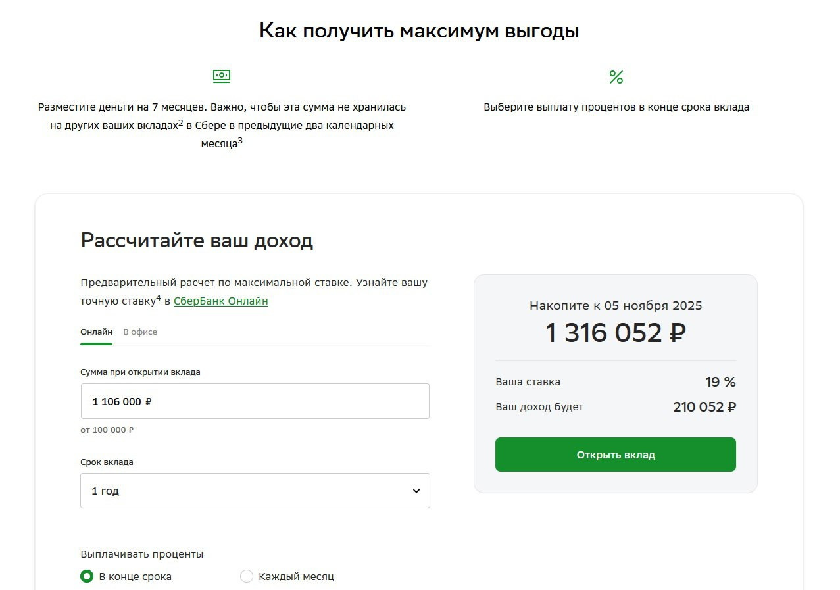Switch to the 'Онлайн' tab
This screenshot has height=590, width=840.
[96, 332]
